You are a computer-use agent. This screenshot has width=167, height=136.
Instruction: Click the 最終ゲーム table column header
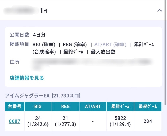(148, 107)
